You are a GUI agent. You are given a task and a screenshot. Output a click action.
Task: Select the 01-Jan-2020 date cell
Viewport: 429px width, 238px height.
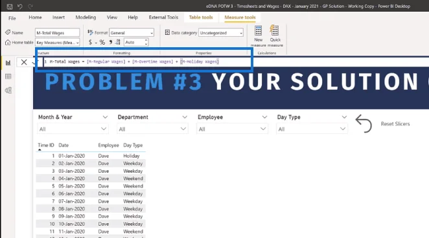click(72, 156)
